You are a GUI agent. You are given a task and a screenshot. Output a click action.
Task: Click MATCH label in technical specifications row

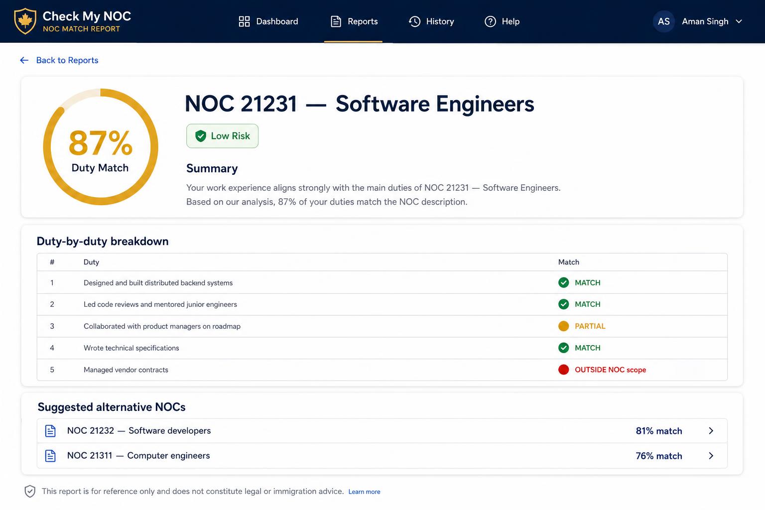click(588, 348)
